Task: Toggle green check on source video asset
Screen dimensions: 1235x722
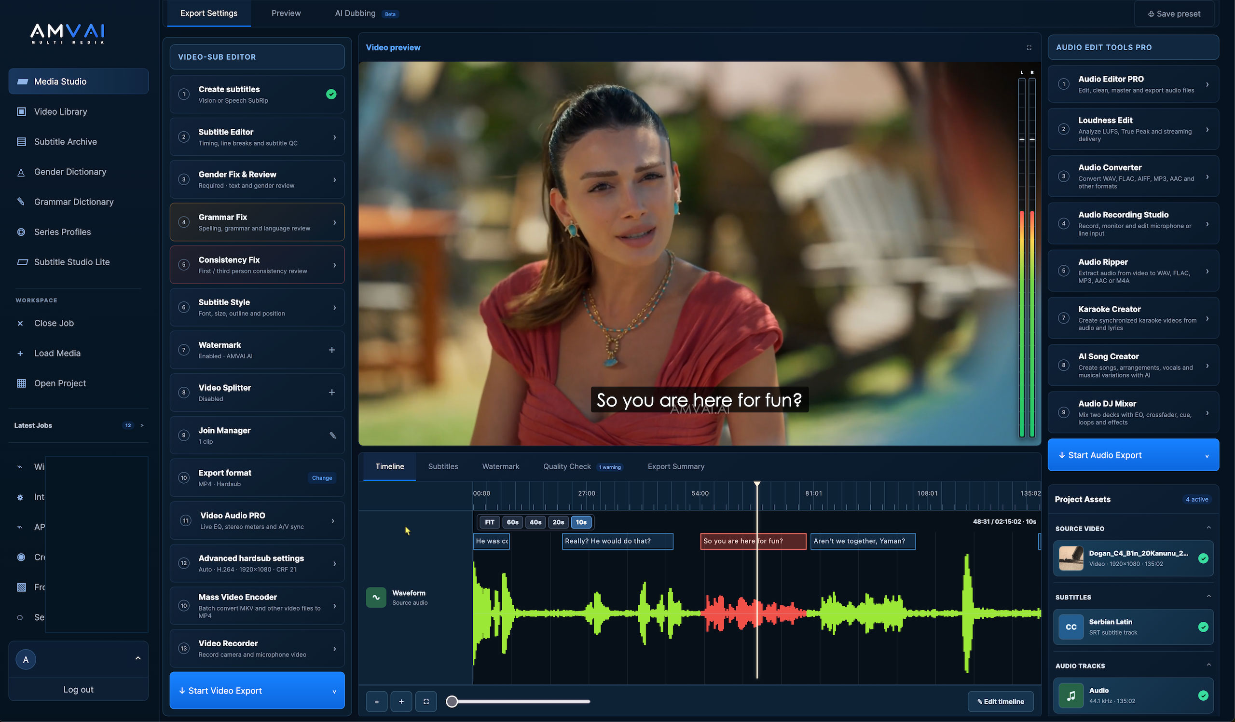Action: click(1203, 559)
